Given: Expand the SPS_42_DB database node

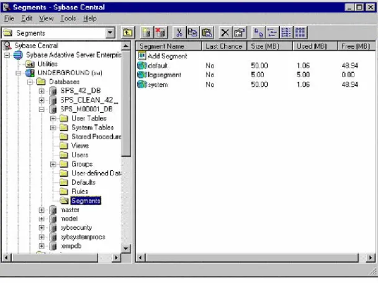Looking at the screenshot, I should (42, 91).
